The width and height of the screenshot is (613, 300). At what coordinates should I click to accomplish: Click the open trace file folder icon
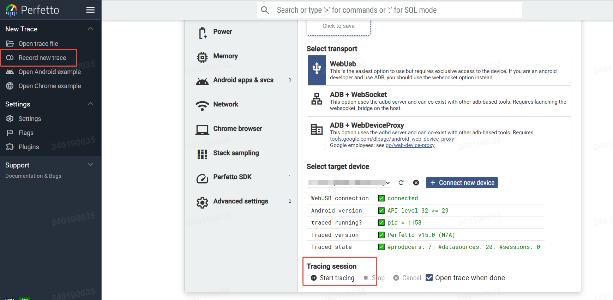coord(10,44)
